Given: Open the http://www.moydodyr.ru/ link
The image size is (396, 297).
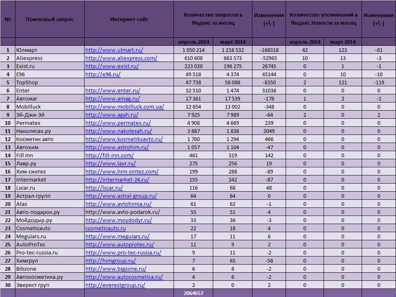Looking at the screenshot, I should pos(119,220).
